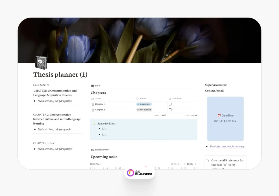Click the Timeline view icon
Image resolution: width=279 pixels, height=196 pixels.
[92, 150]
